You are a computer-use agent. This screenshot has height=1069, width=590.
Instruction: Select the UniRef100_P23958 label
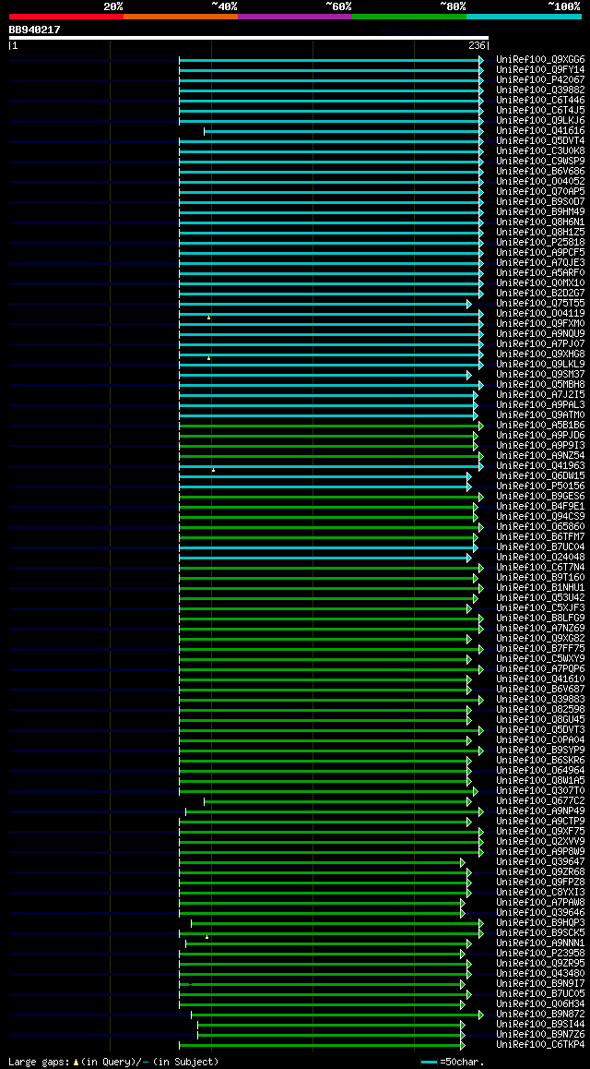click(540, 955)
